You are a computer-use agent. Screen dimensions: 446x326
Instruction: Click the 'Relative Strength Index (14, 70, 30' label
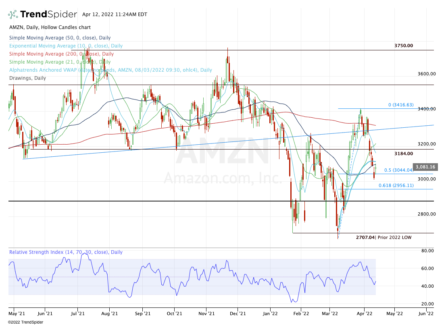[66, 252]
